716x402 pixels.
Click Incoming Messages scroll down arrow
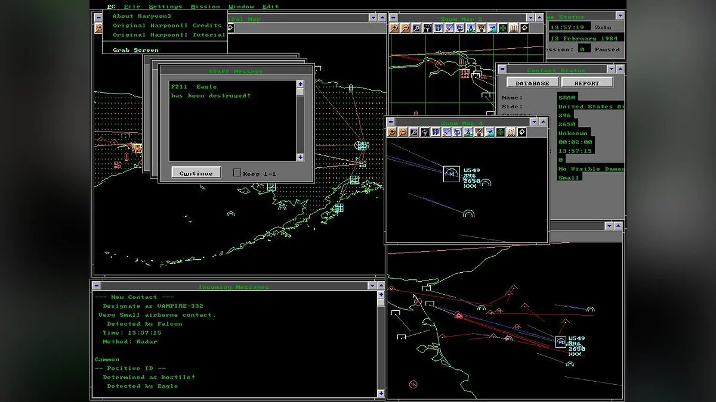click(381, 393)
